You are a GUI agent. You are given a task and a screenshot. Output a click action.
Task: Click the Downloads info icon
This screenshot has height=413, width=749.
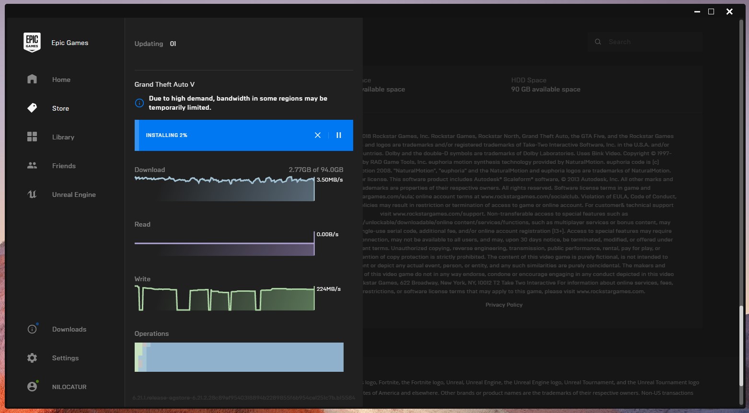[32, 329]
